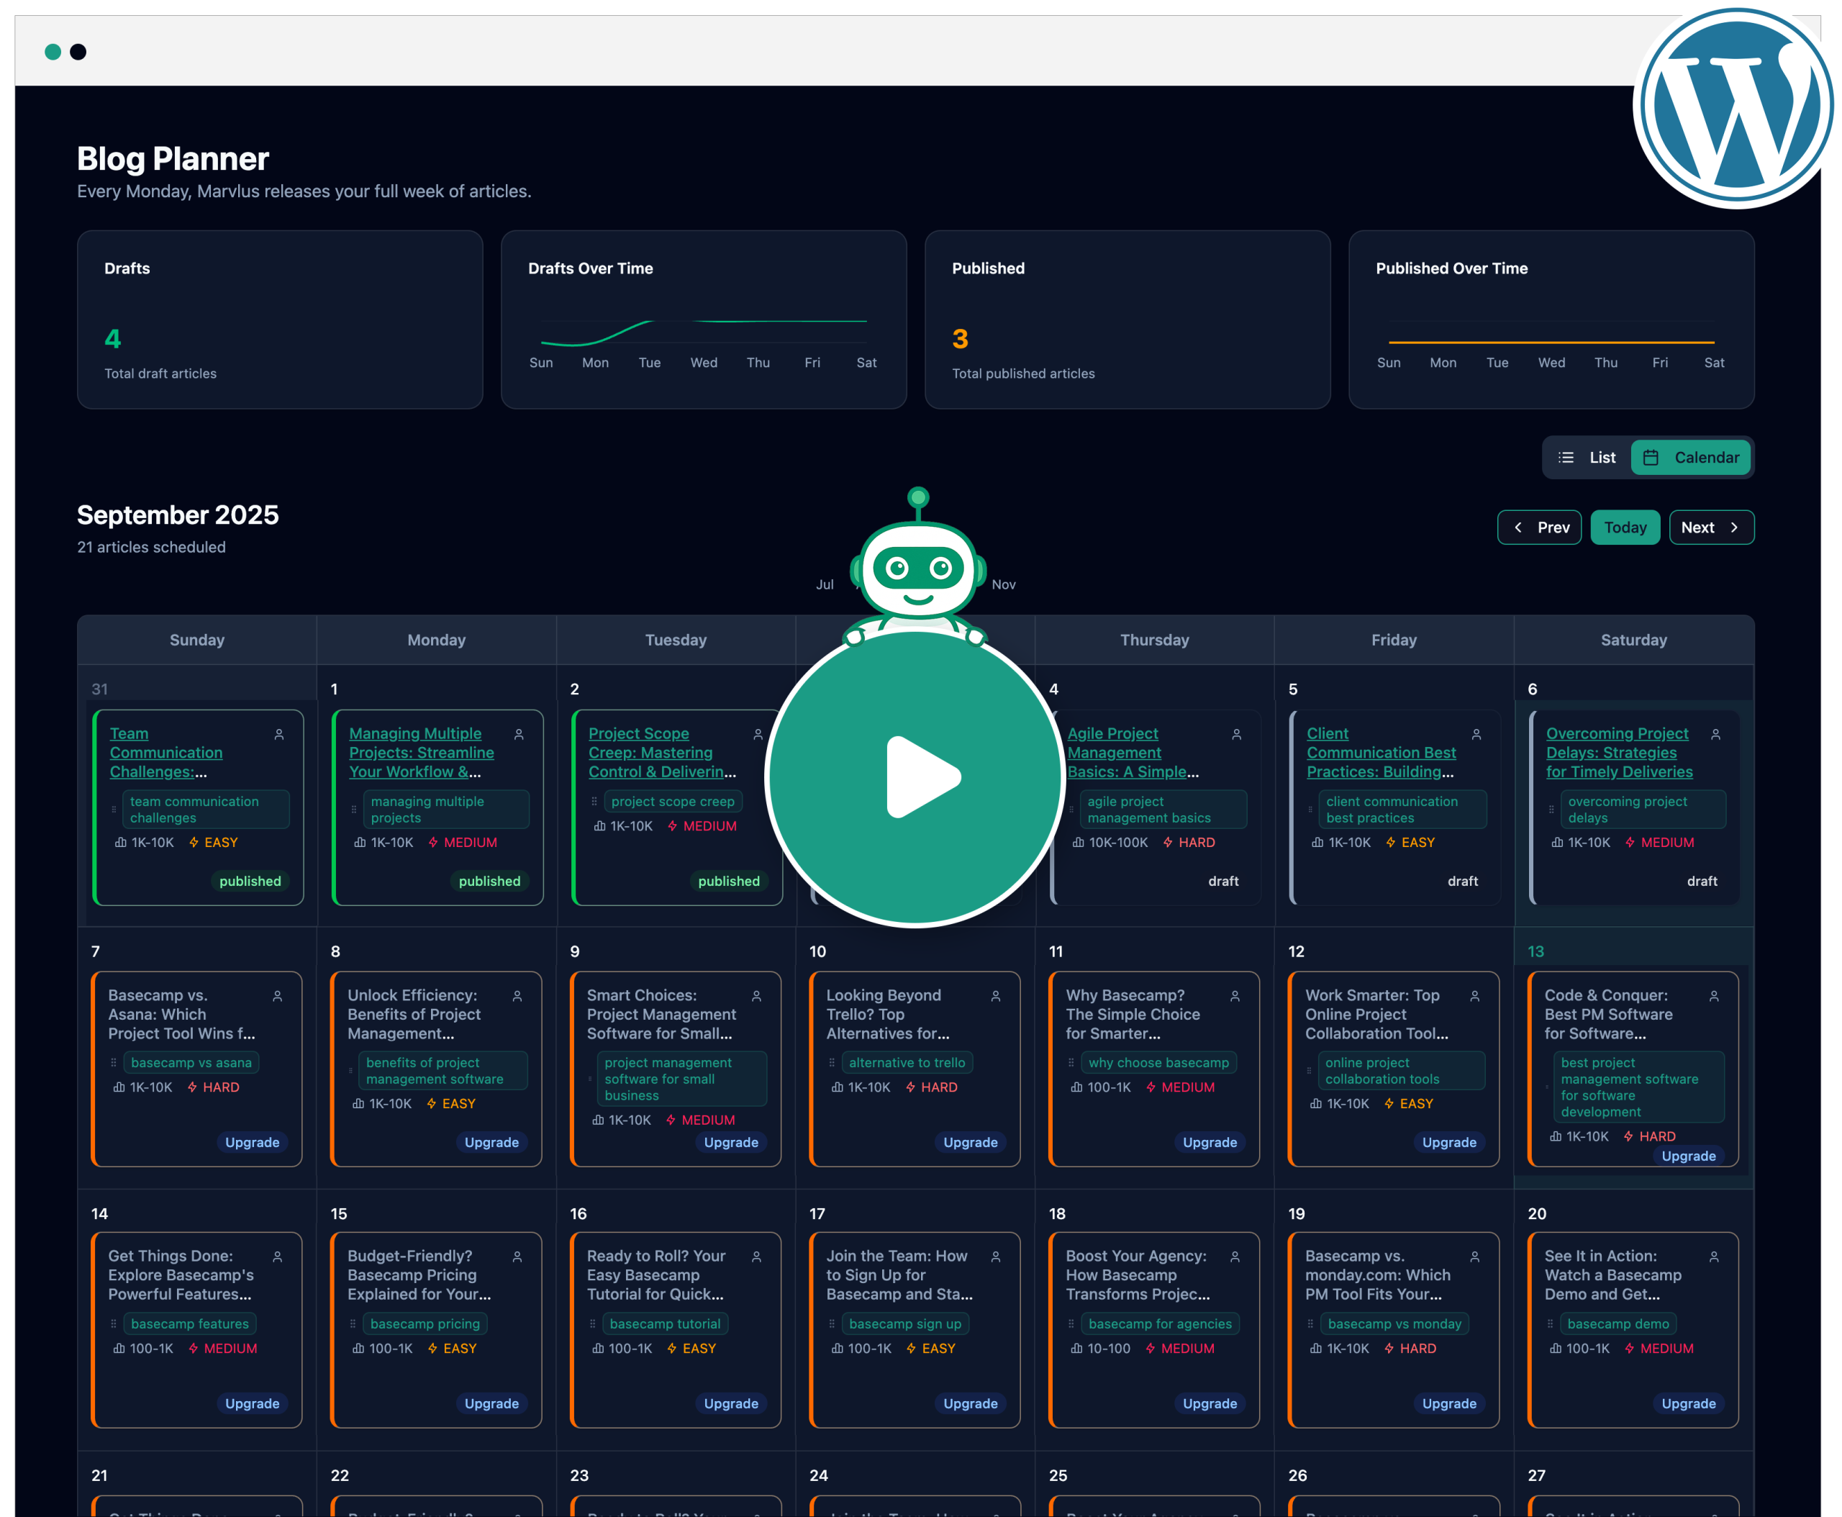Click person icon on Why Basecamp card

pos(1235,996)
